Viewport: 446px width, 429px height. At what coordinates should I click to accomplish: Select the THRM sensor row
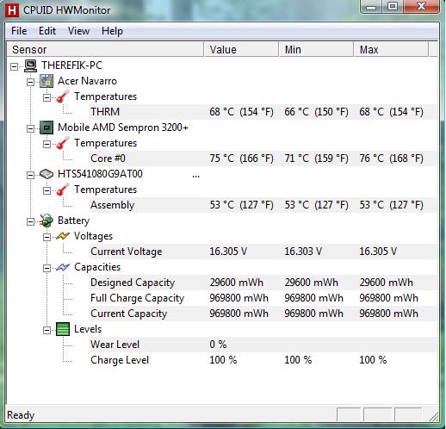pyautogui.click(x=263, y=112)
